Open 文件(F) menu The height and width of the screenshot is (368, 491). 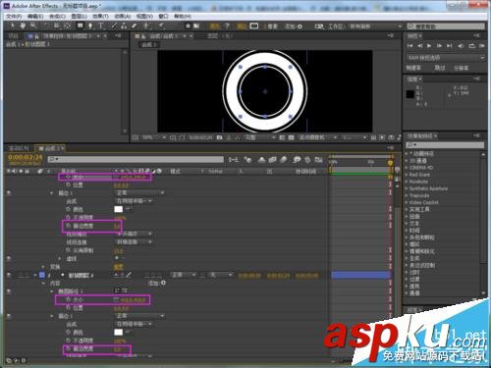[14, 16]
